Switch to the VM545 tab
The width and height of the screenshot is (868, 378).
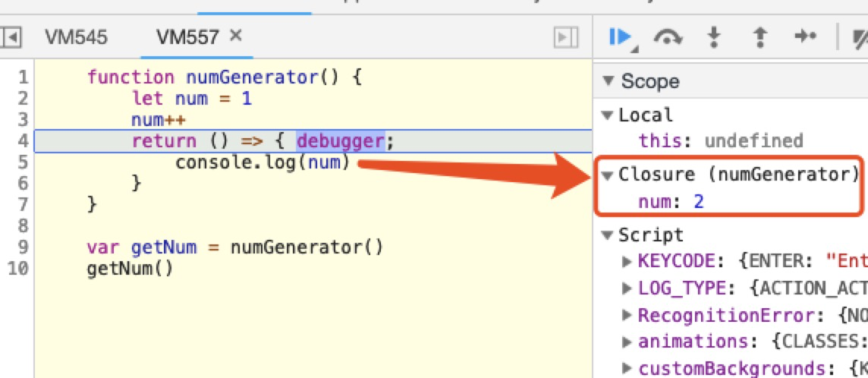click(77, 38)
